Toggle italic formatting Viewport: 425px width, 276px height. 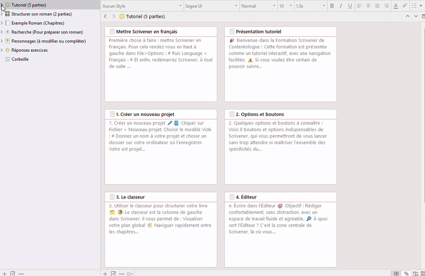pyautogui.click(x=341, y=6)
